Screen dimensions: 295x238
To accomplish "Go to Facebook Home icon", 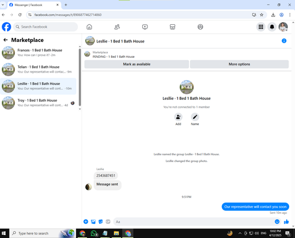I will click(89, 27).
